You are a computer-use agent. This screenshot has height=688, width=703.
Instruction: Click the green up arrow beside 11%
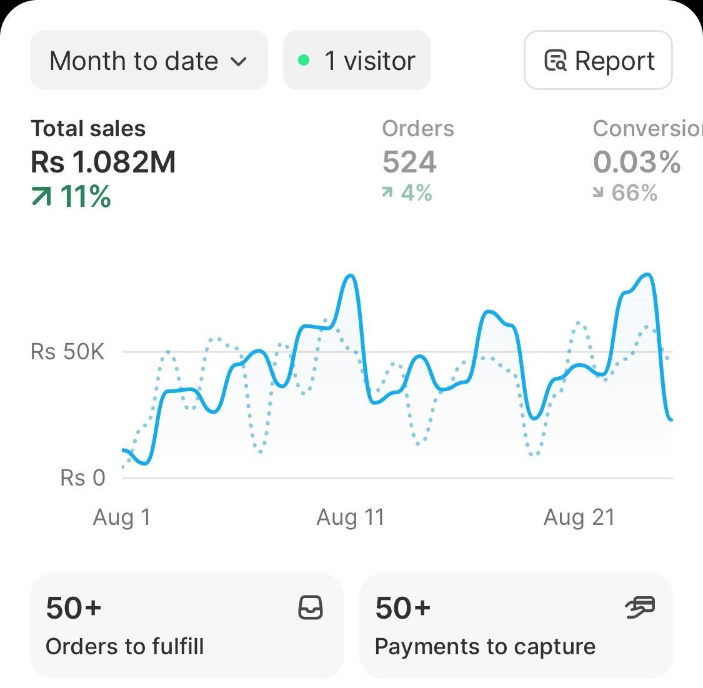(41, 196)
